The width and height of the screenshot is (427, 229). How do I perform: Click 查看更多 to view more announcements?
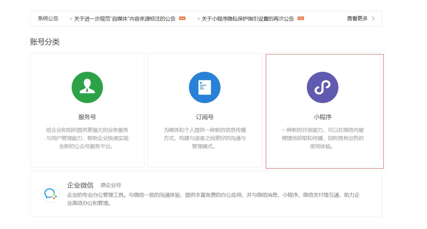357,19
